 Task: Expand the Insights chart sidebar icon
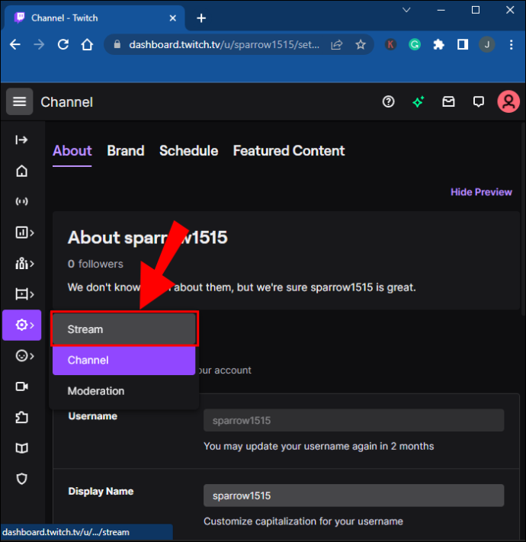24,233
